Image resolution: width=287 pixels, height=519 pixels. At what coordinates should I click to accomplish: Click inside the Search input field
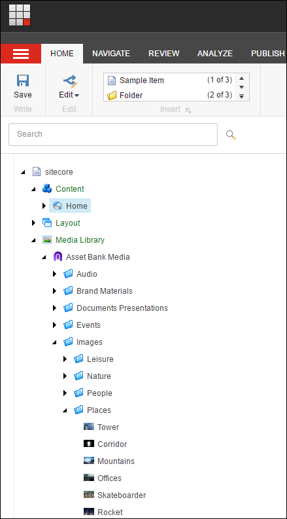coord(113,134)
